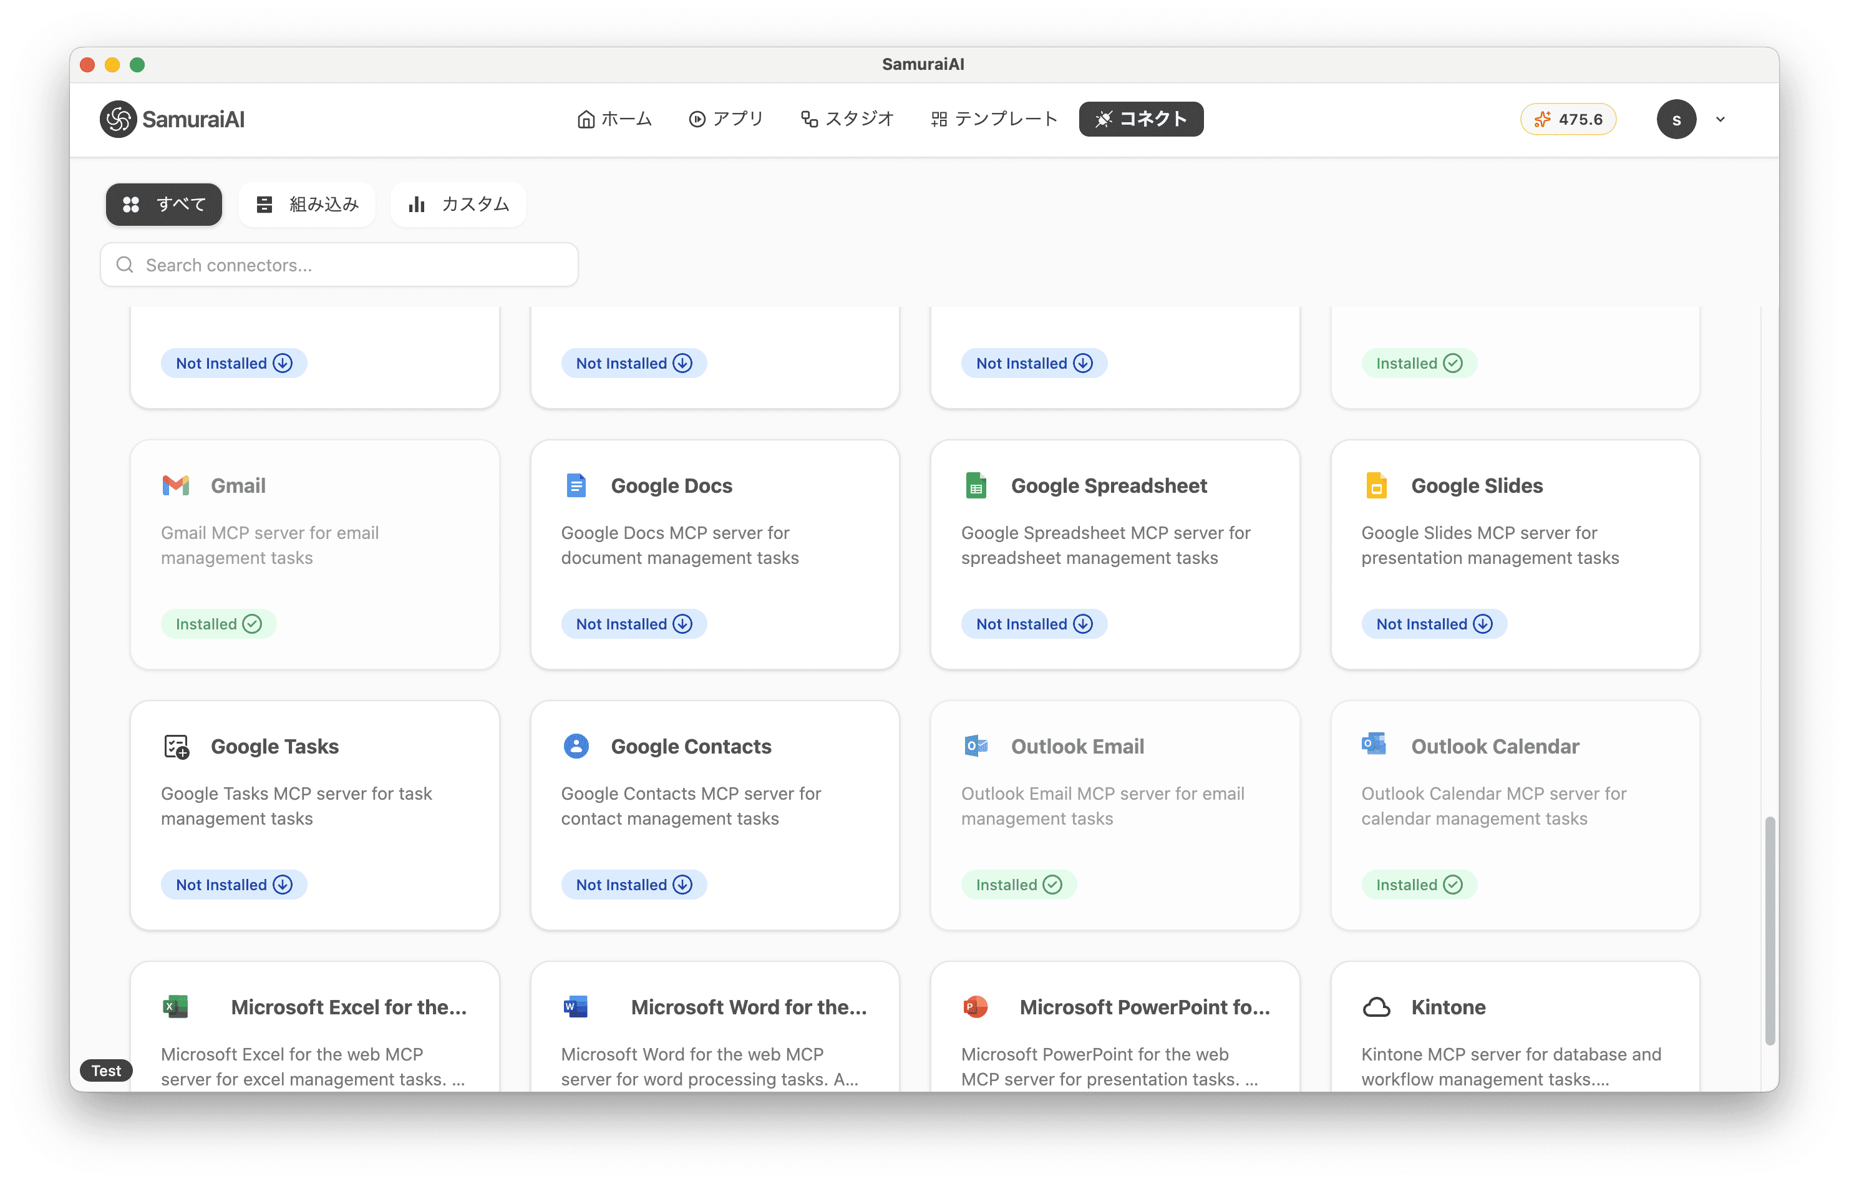
Task: Open the テンプレート navigation tab
Action: point(994,119)
